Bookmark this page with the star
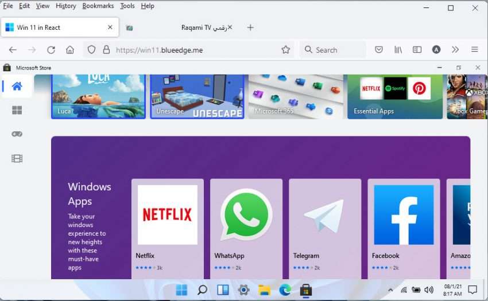This screenshot has width=488, height=301. 285,49
